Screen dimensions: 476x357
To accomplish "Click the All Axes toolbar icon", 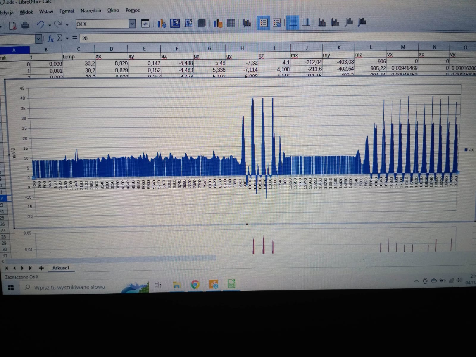I will 362,22.
